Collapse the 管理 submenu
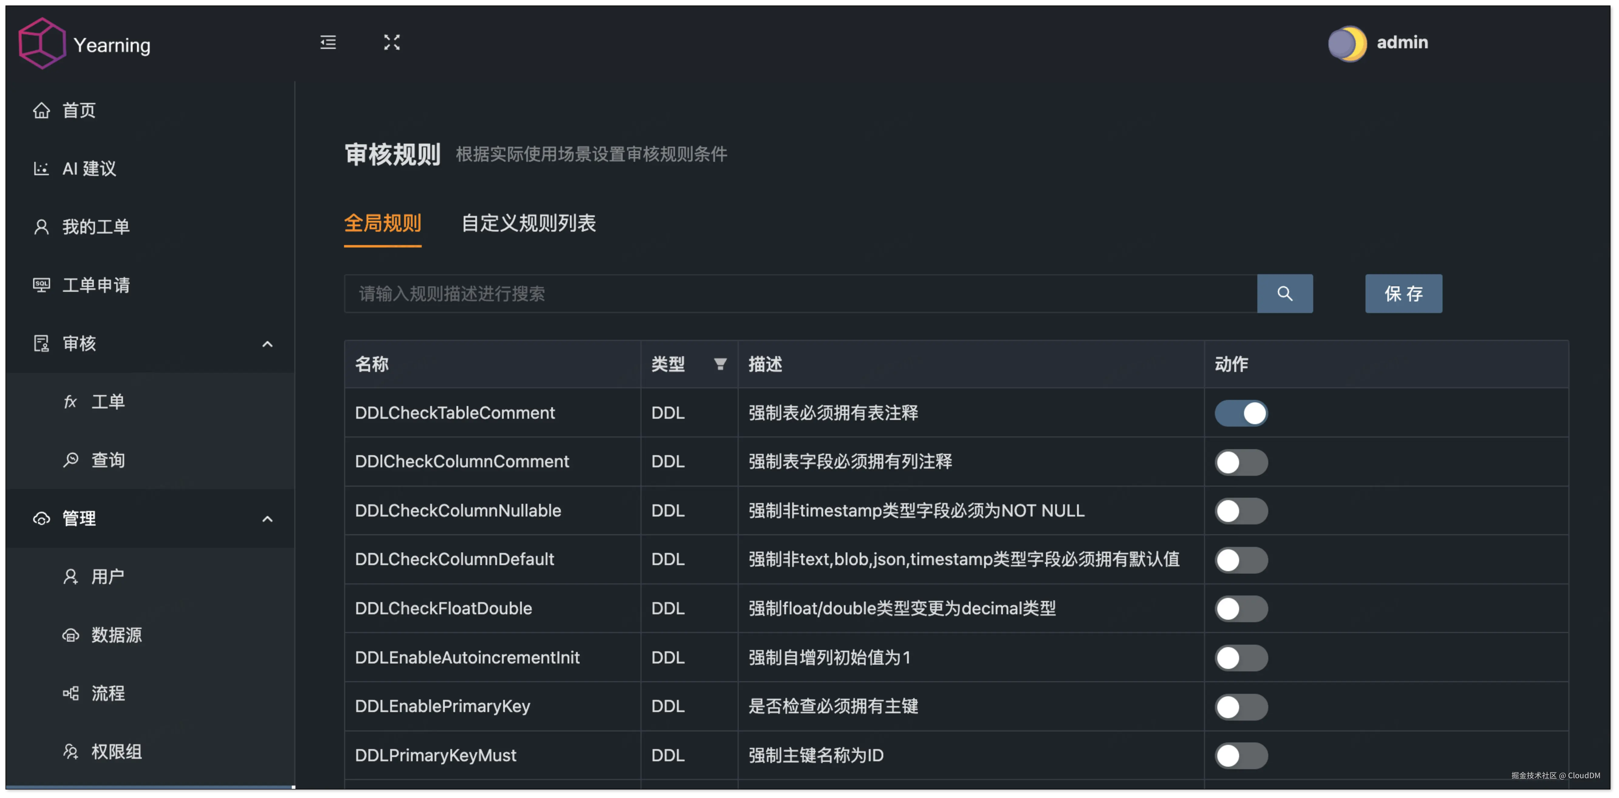 (x=267, y=518)
